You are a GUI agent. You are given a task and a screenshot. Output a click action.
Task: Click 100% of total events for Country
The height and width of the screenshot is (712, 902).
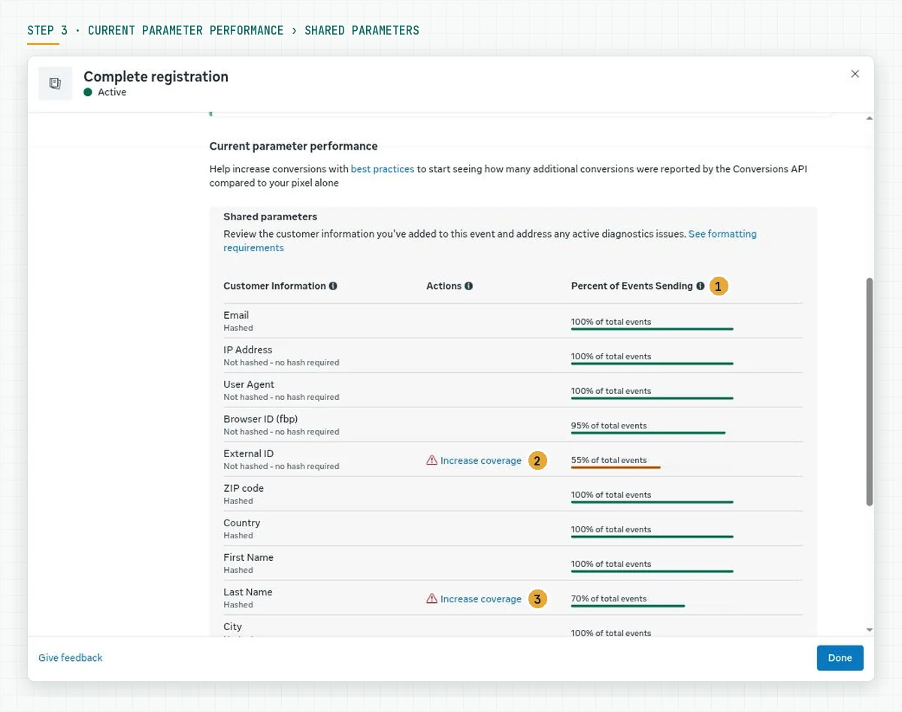click(611, 529)
